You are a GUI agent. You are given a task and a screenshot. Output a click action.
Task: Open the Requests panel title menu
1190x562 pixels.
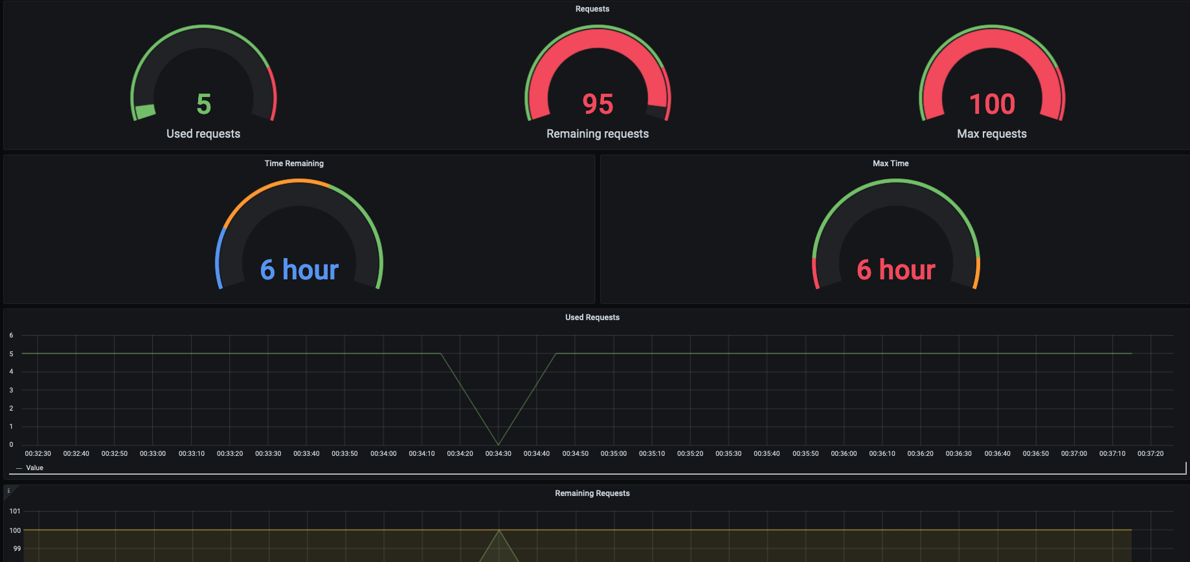coord(592,9)
